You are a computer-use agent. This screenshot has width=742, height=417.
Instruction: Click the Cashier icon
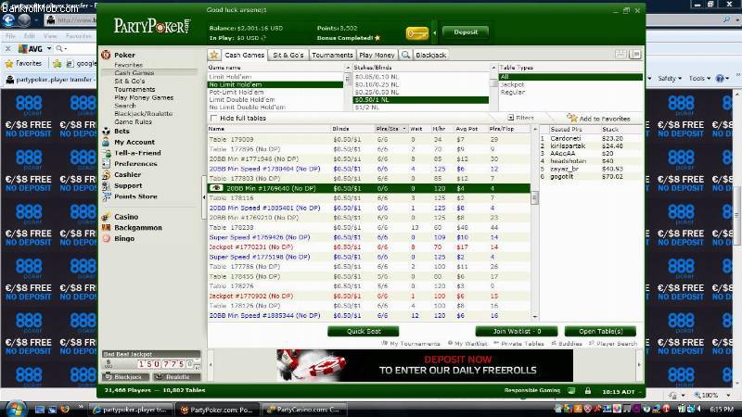pos(106,174)
